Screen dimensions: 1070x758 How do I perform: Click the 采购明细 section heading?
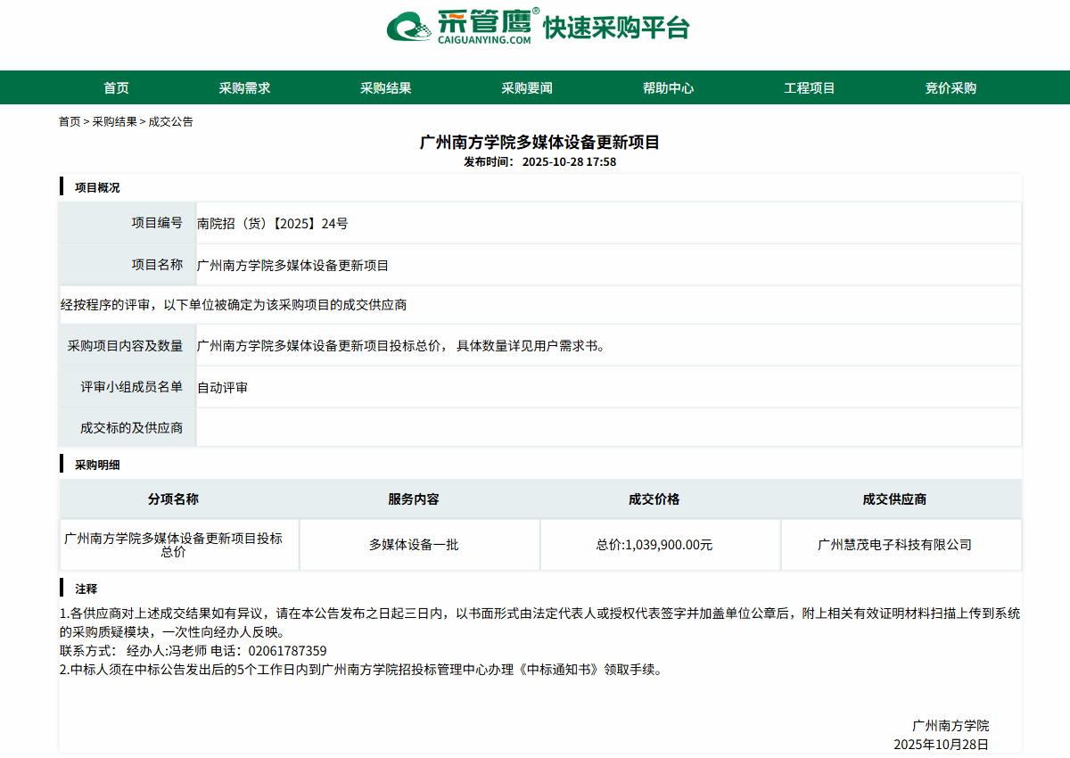(96, 465)
